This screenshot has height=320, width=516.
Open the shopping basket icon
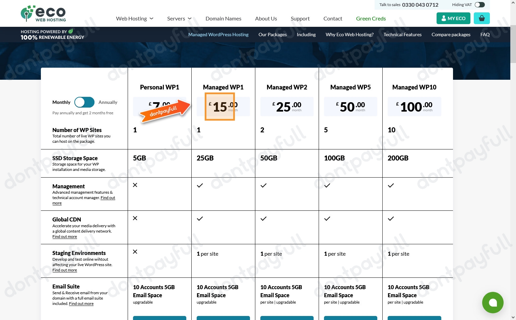(x=481, y=18)
